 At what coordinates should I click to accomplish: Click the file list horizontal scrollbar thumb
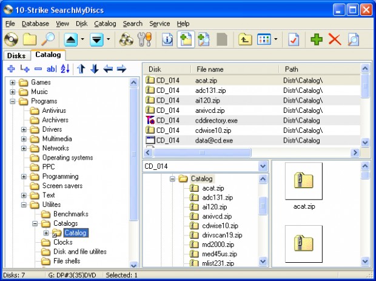(x=202, y=152)
